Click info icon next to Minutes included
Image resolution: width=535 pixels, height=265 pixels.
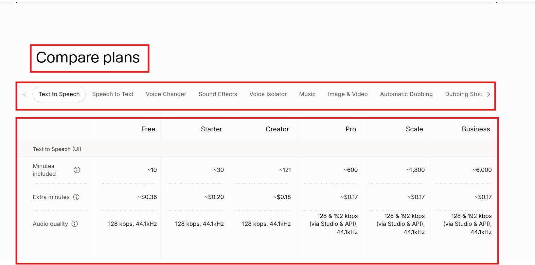(x=77, y=170)
